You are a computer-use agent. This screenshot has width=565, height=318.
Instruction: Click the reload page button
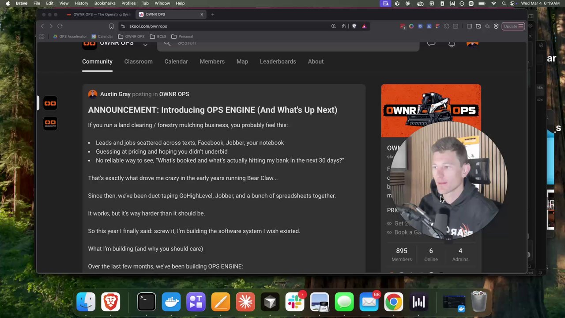(60, 26)
